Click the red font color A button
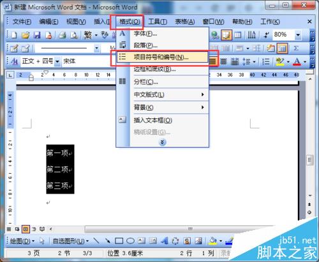 coord(297,61)
